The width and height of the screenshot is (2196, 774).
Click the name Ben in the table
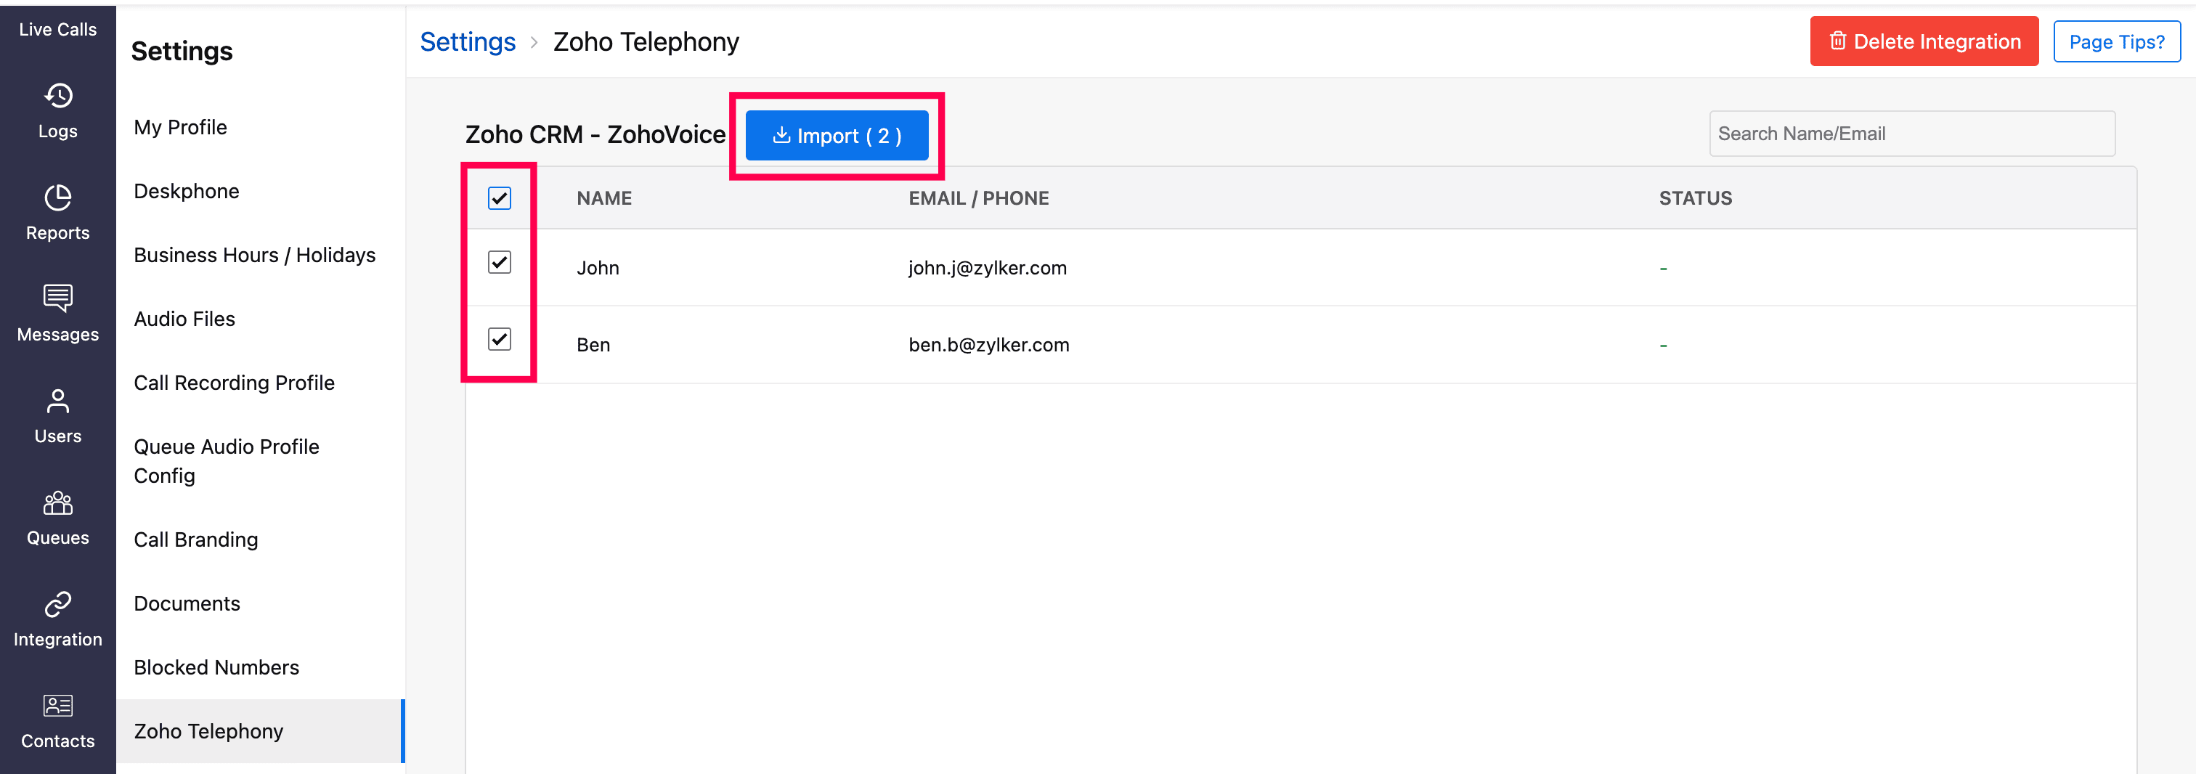click(593, 344)
